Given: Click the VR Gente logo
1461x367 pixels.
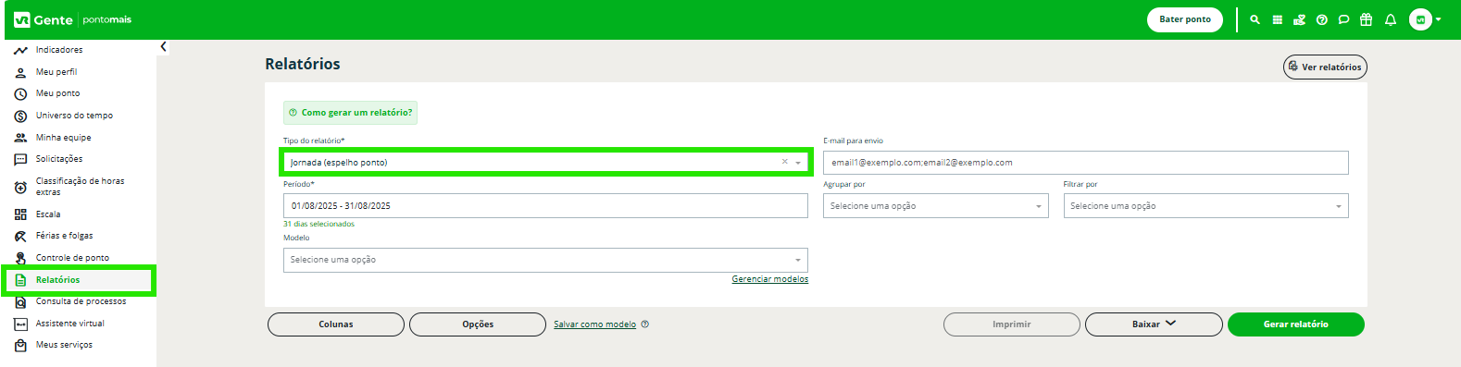Looking at the screenshot, I should [x=43, y=19].
